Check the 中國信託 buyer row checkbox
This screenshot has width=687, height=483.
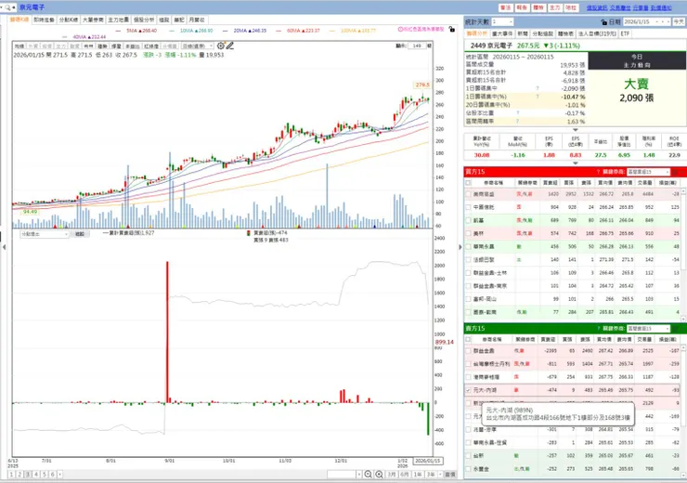[x=469, y=207]
